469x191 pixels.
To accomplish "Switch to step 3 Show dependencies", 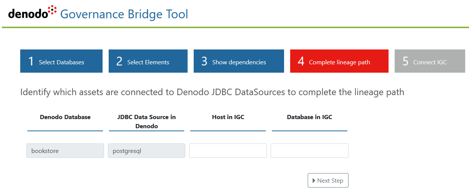I will [x=239, y=61].
